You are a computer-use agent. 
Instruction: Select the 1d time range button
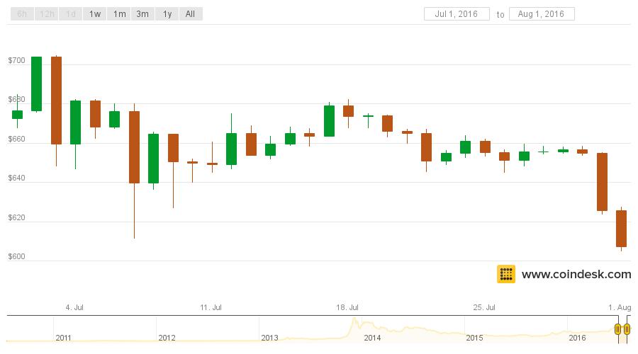(70, 14)
